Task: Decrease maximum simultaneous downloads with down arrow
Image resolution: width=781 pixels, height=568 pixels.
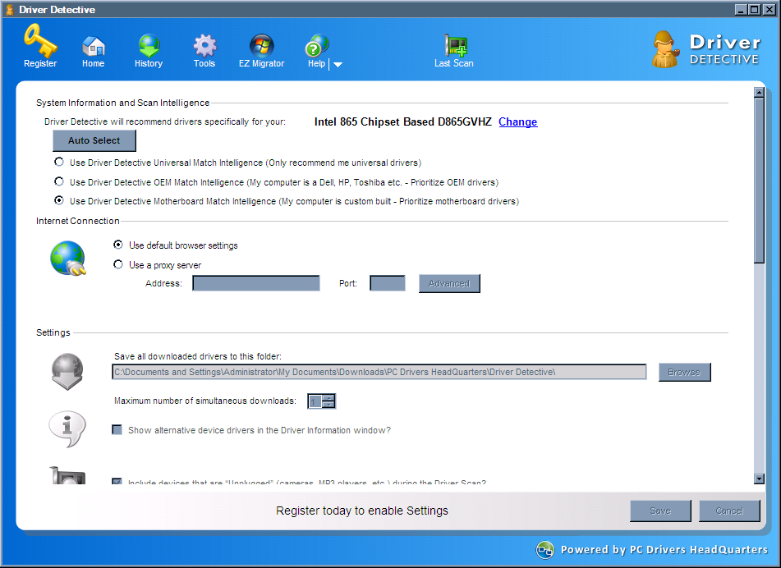Action: pyautogui.click(x=329, y=405)
